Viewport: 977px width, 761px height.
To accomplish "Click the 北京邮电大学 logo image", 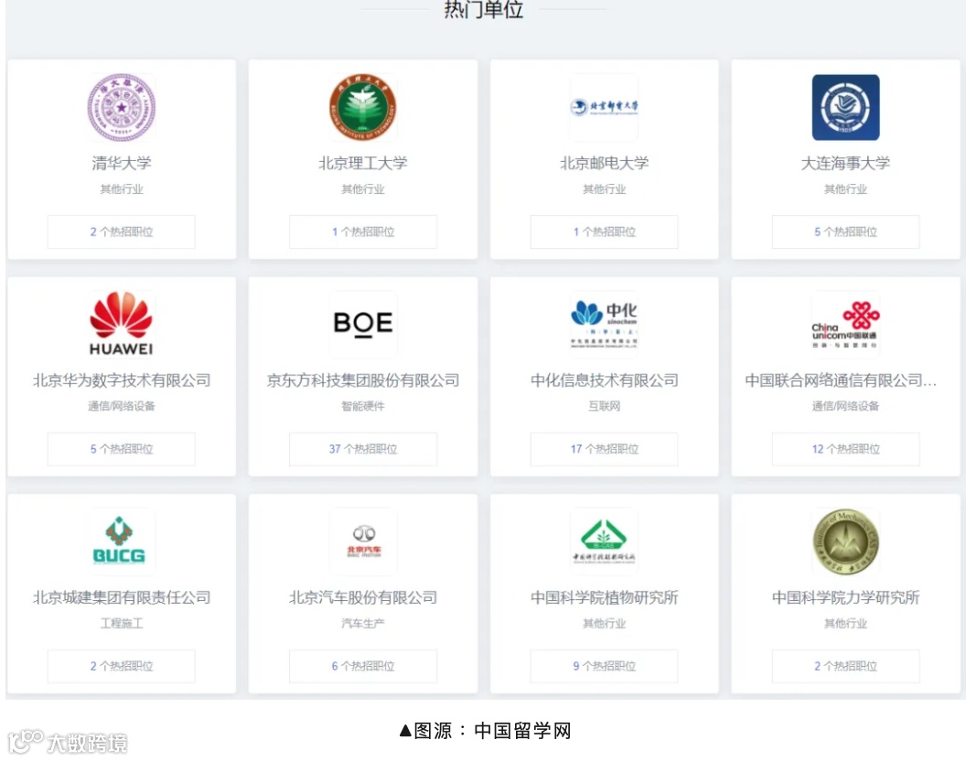I will [604, 107].
